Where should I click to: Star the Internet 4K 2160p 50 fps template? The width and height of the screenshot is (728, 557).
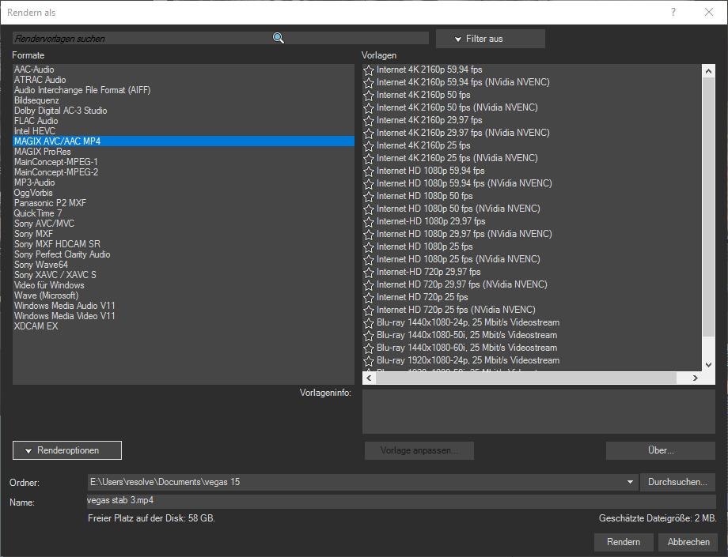pyautogui.click(x=369, y=95)
